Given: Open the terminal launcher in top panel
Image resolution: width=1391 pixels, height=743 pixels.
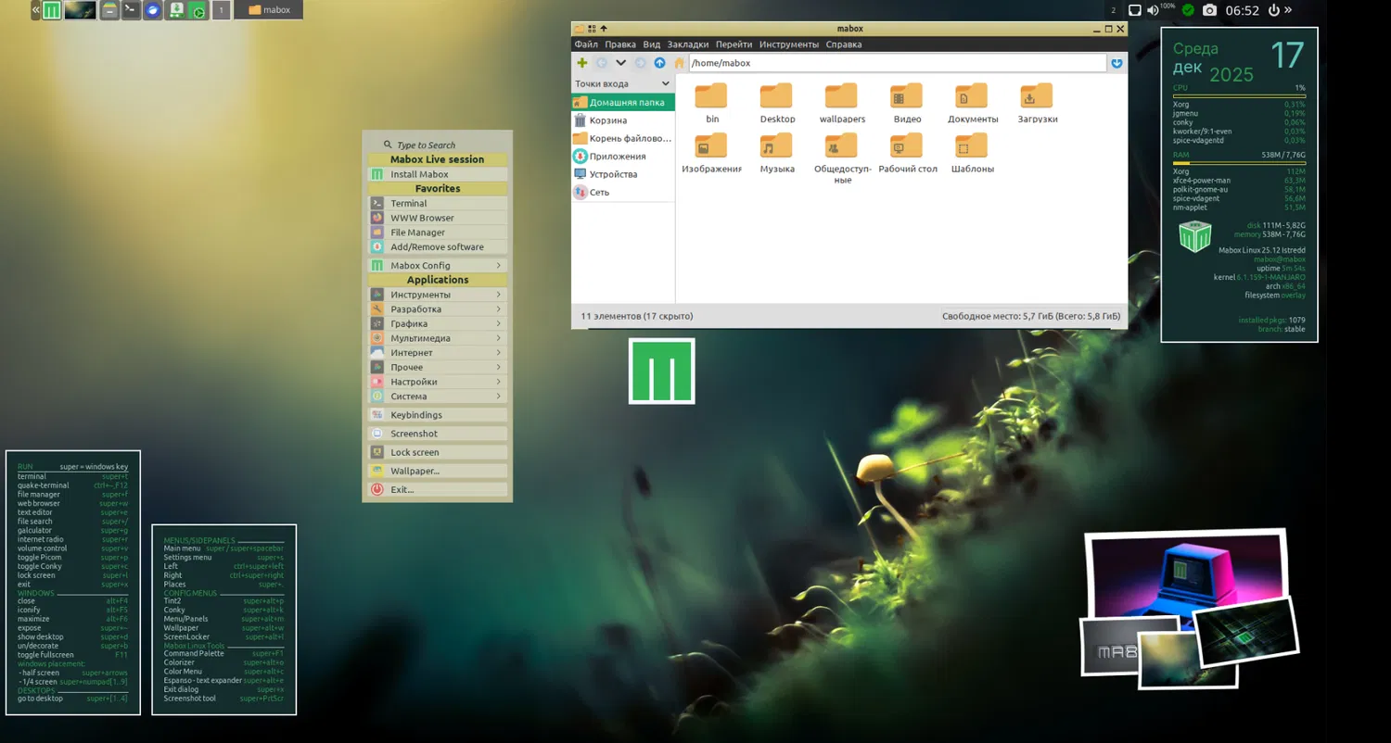Looking at the screenshot, I should tap(131, 10).
